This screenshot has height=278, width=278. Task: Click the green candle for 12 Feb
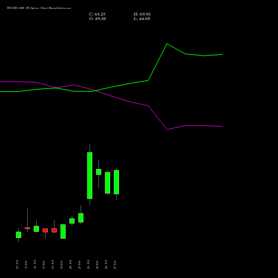[x=18, y=235]
